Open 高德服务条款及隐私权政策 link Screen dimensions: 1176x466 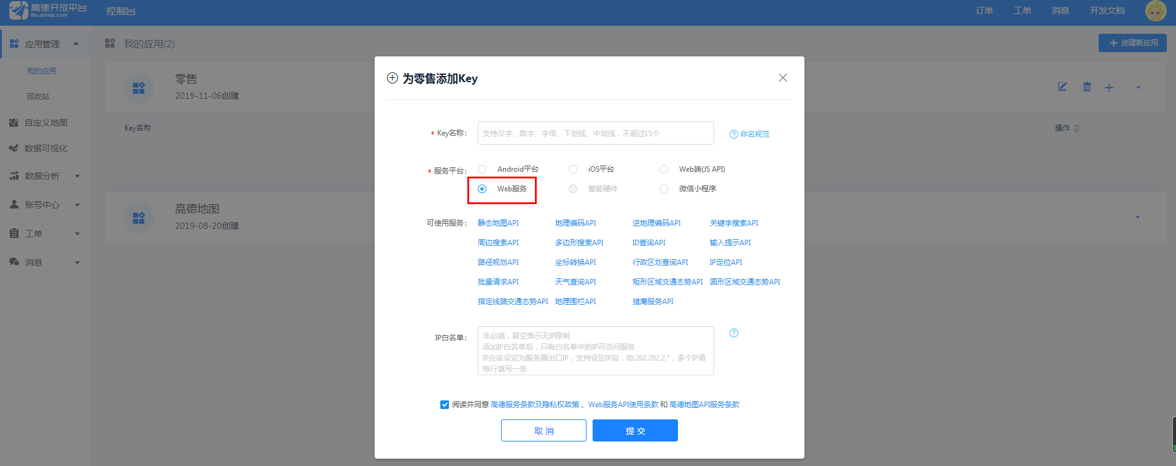pyautogui.click(x=535, y=405)
